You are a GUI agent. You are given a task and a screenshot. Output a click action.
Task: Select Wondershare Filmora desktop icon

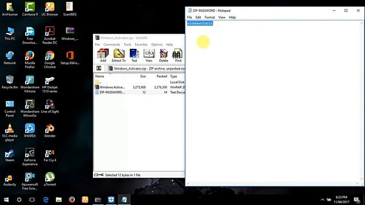click(30, 84)
